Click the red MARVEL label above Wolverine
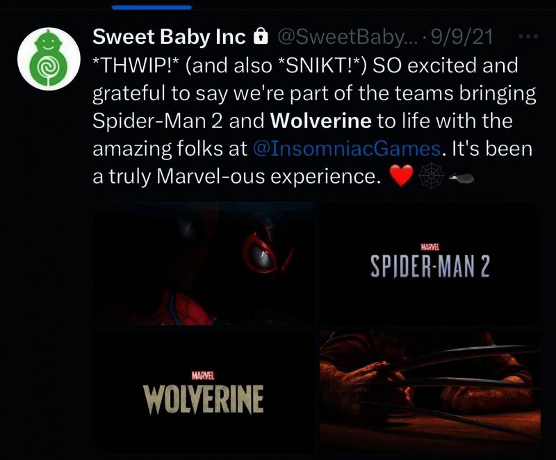This screenshot has height=460, width=556. (x=203, y=376)
